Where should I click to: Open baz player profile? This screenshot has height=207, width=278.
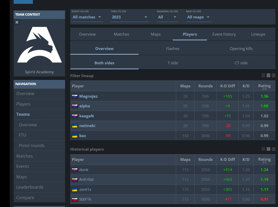tap(83, 136)
